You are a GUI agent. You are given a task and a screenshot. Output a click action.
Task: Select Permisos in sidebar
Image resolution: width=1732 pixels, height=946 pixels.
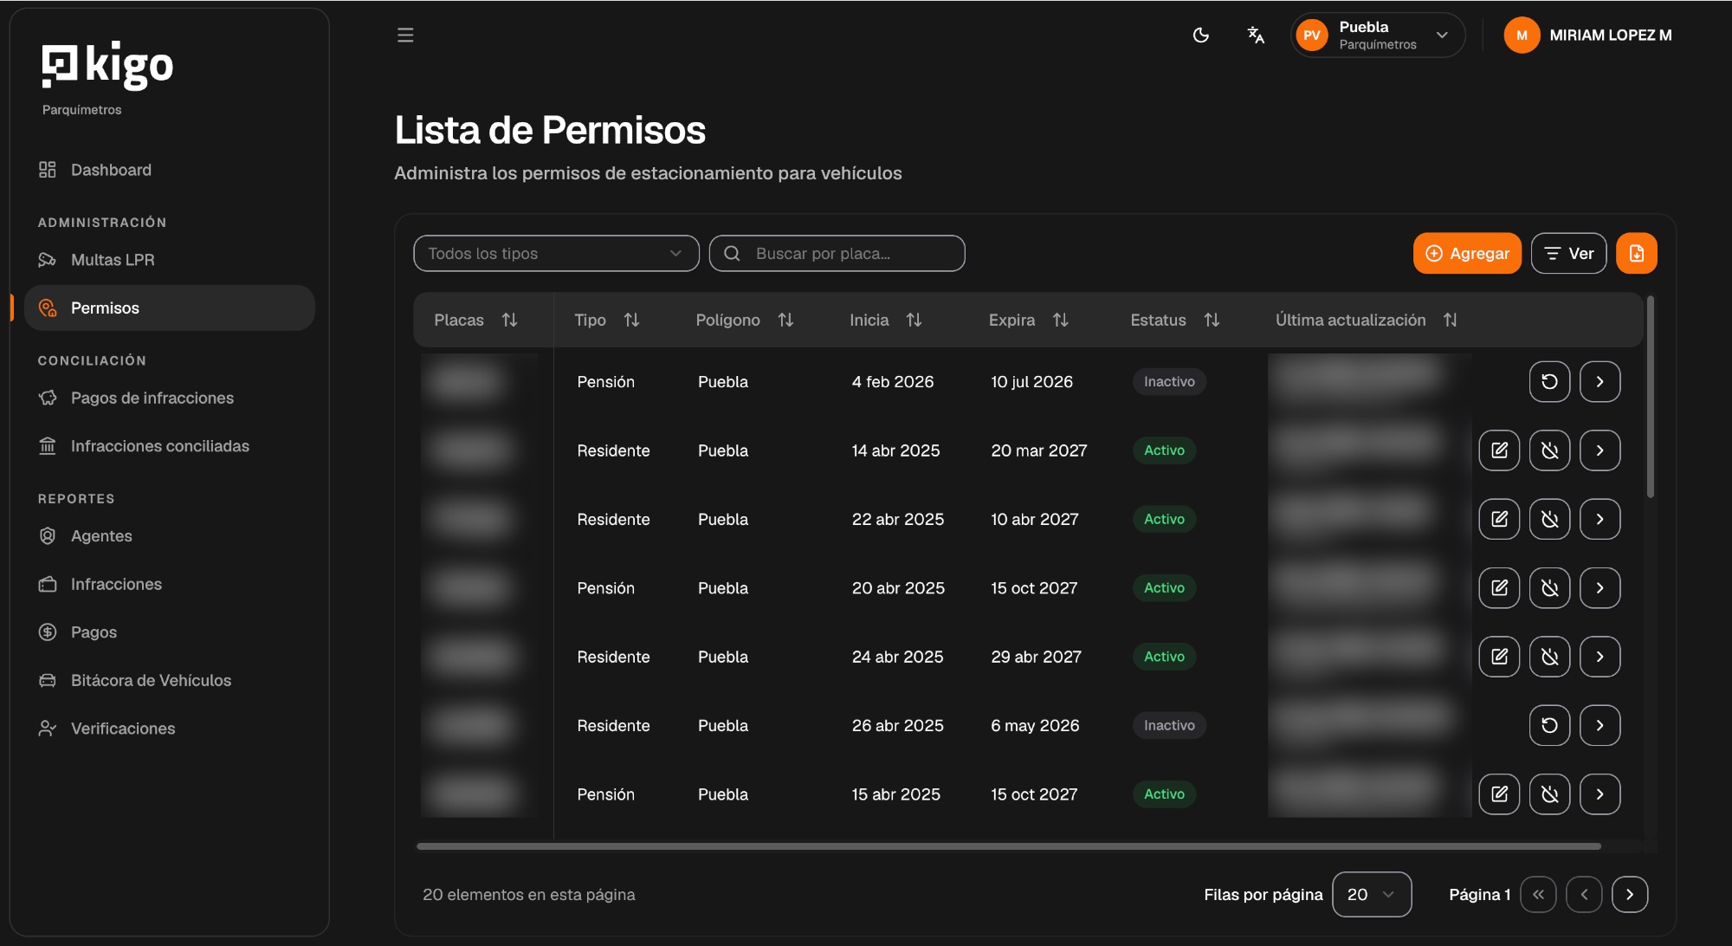coord(170,308)
